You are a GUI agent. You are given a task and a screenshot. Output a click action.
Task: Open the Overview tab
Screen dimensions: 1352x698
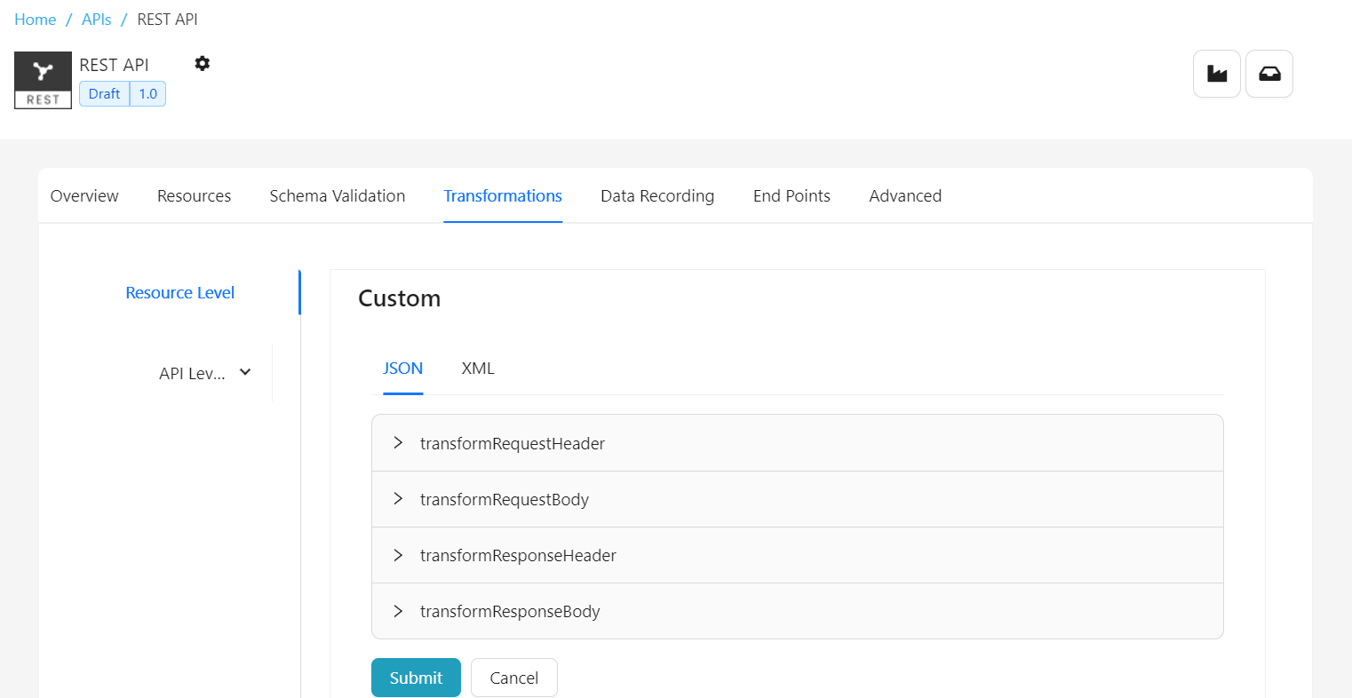pos(84,196)
